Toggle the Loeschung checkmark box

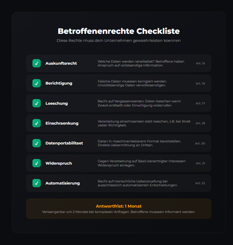click(37, 103)
